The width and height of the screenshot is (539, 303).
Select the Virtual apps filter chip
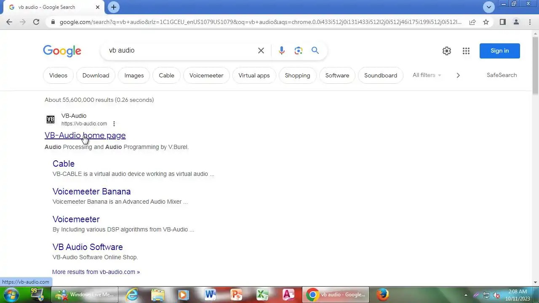pos(254,75)
